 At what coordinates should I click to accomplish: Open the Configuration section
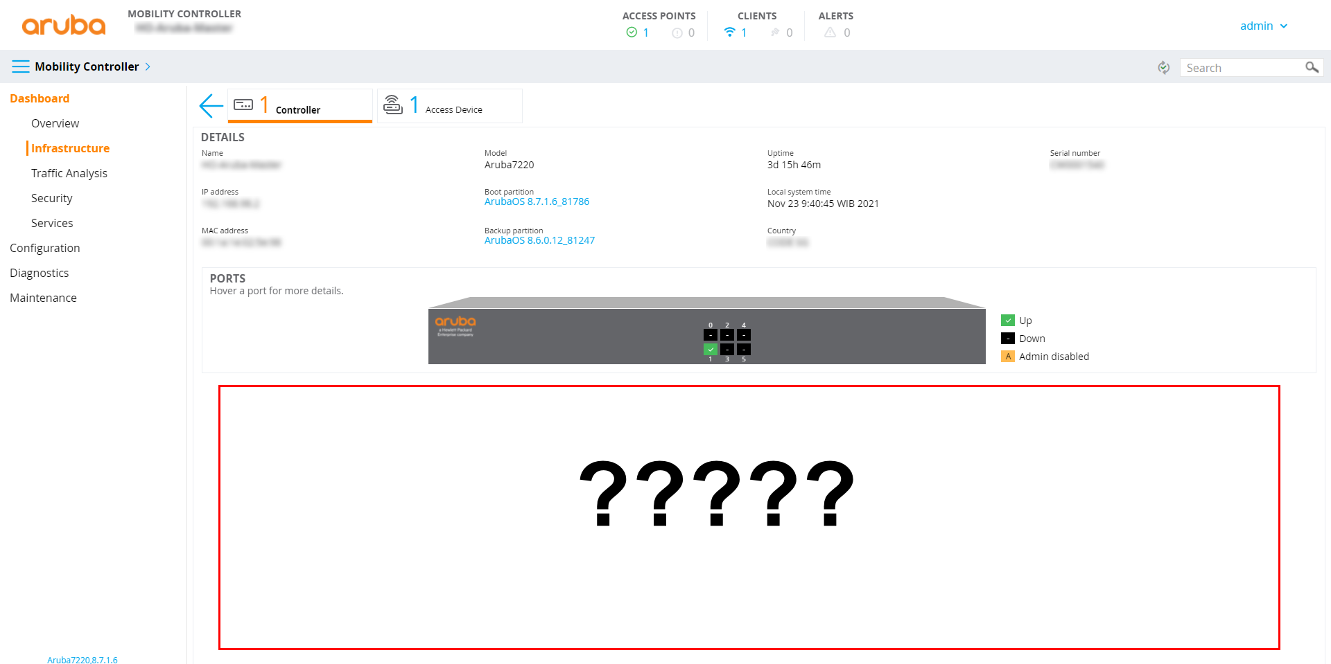45,248
